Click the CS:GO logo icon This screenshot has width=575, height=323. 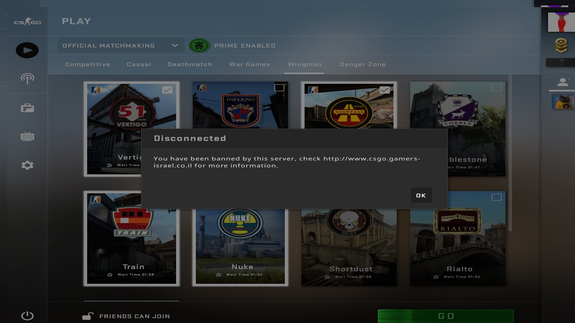tap(27, 22)
